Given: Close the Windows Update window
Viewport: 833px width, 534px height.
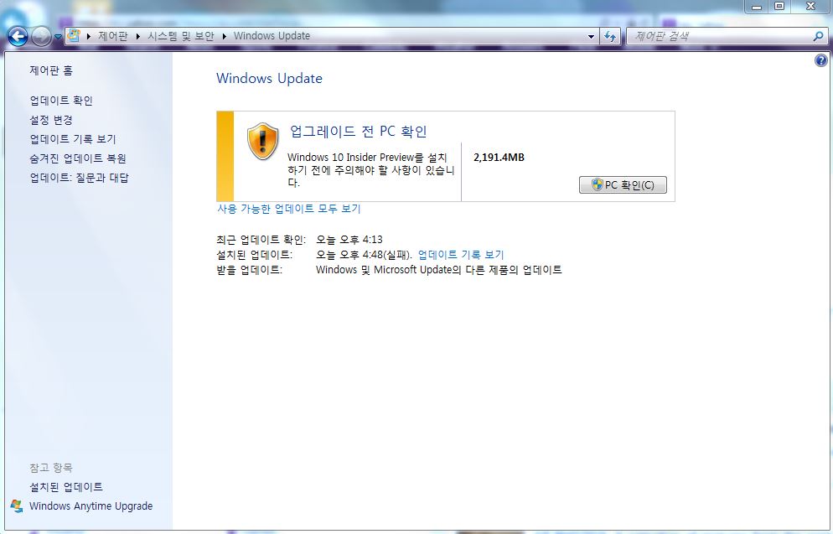Looking at the screenshot, I should (810, 7).
